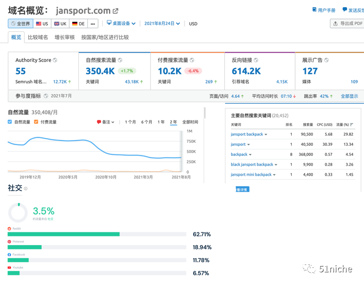
Task: Toggle the 自然流量 checkbox
Action: point(10,122)
